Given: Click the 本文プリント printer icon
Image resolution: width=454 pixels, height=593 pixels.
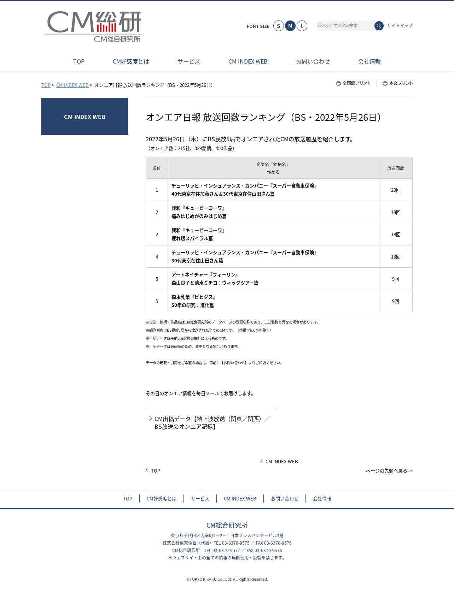Looking at the screenshot, I should pos(385,83).
